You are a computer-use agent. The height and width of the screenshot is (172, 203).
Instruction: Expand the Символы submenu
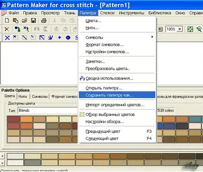117,37
